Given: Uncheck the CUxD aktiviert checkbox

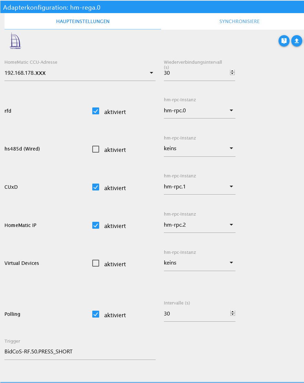Looking at the screenshot, I should pos(96,187).
